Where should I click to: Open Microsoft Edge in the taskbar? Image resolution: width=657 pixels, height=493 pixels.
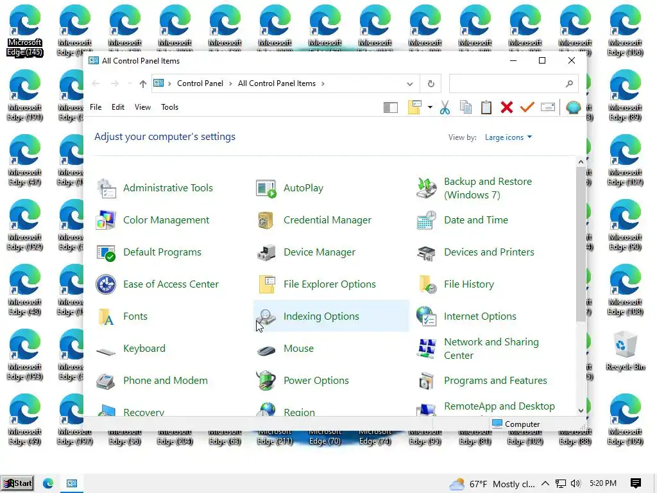[x=48, y=483]
